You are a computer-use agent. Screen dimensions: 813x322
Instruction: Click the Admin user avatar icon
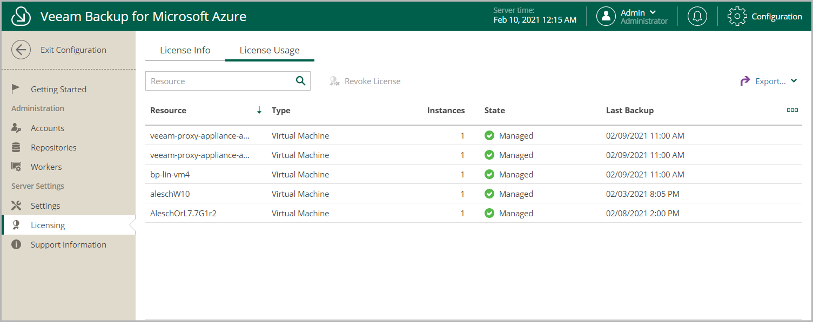tap(606, 16)
